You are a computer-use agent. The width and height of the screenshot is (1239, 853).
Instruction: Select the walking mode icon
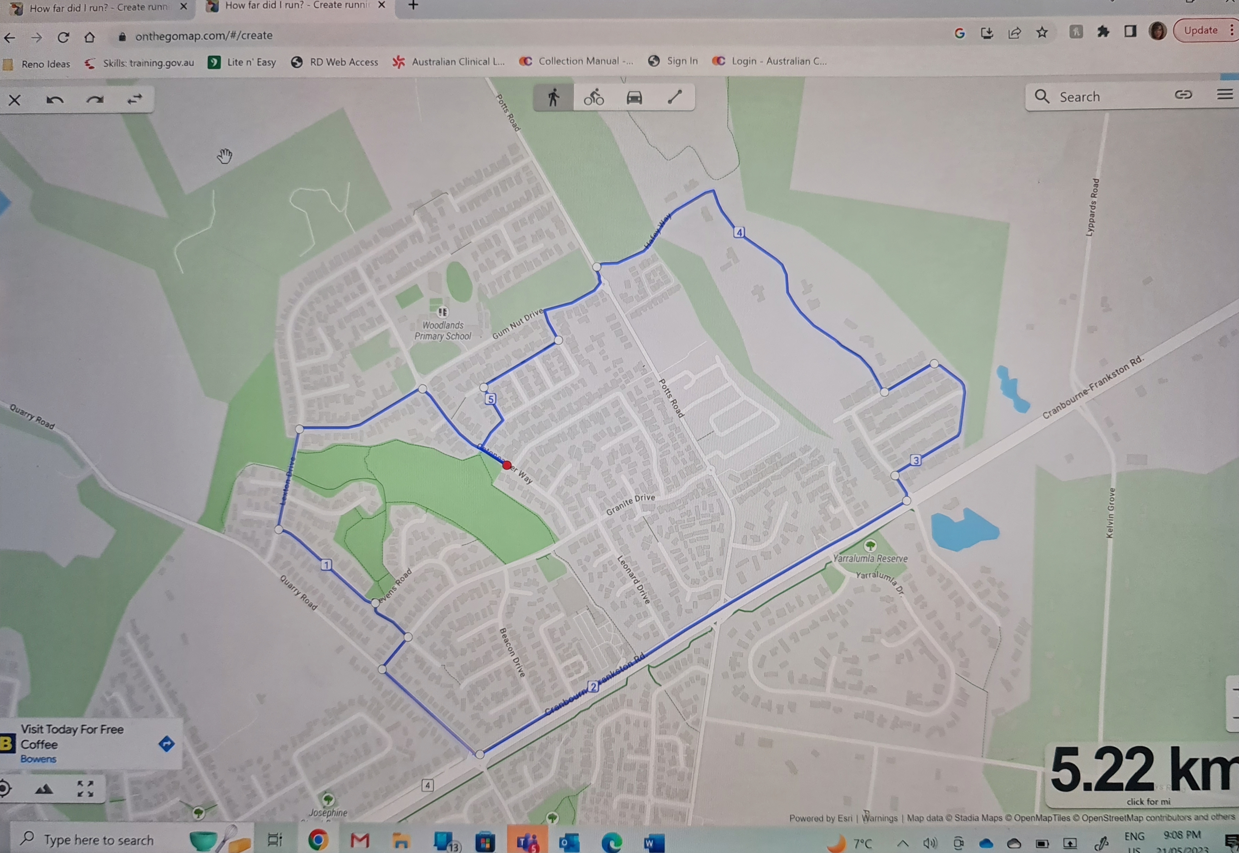[553, 98]
